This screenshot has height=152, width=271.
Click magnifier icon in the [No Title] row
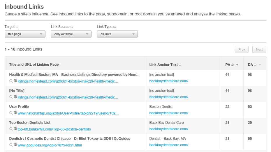(11, 97)
